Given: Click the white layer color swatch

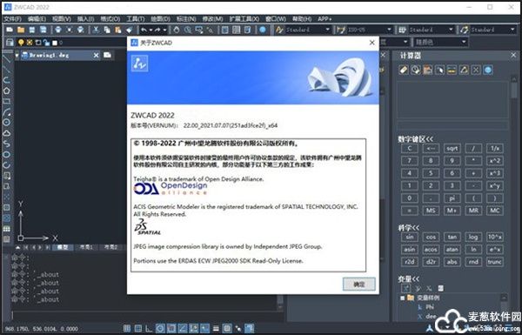Looking at the screenshot, I should pos(55,43).
